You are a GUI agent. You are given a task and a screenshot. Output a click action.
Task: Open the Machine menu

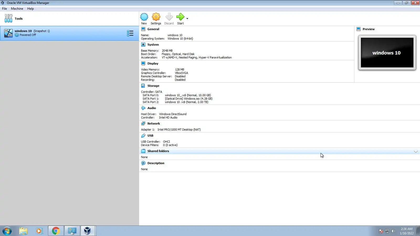[x=17, y=9]
